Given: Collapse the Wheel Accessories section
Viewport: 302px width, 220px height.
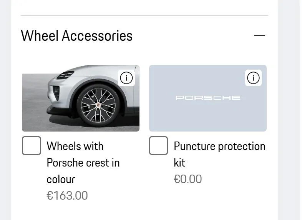Looking at the screenshot, I should point(259,36).
